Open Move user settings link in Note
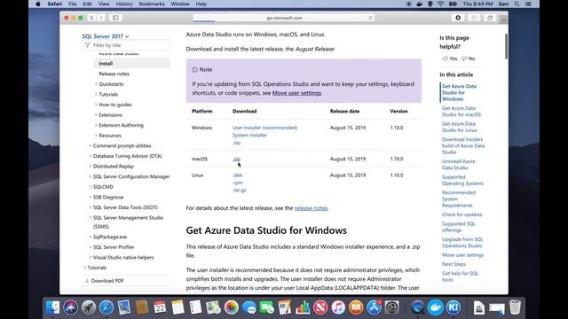The height and width of the screenshot is (319, 568). coord(296,93)
